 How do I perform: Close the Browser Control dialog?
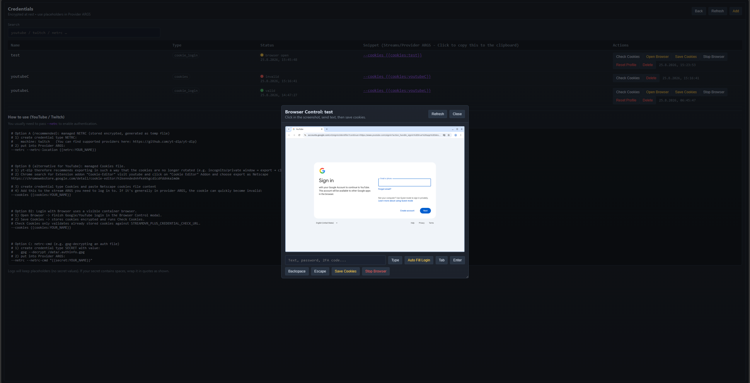(457, 114)
